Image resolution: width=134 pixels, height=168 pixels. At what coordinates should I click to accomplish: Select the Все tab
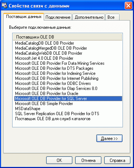tap(113, 17)
